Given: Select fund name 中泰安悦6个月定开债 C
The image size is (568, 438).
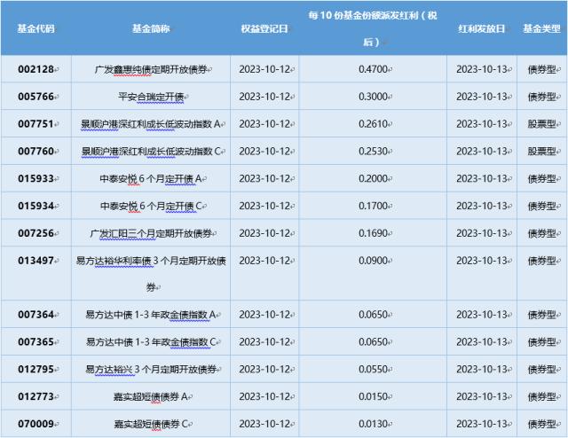Looking at the screenshot, I should [151, 206].
